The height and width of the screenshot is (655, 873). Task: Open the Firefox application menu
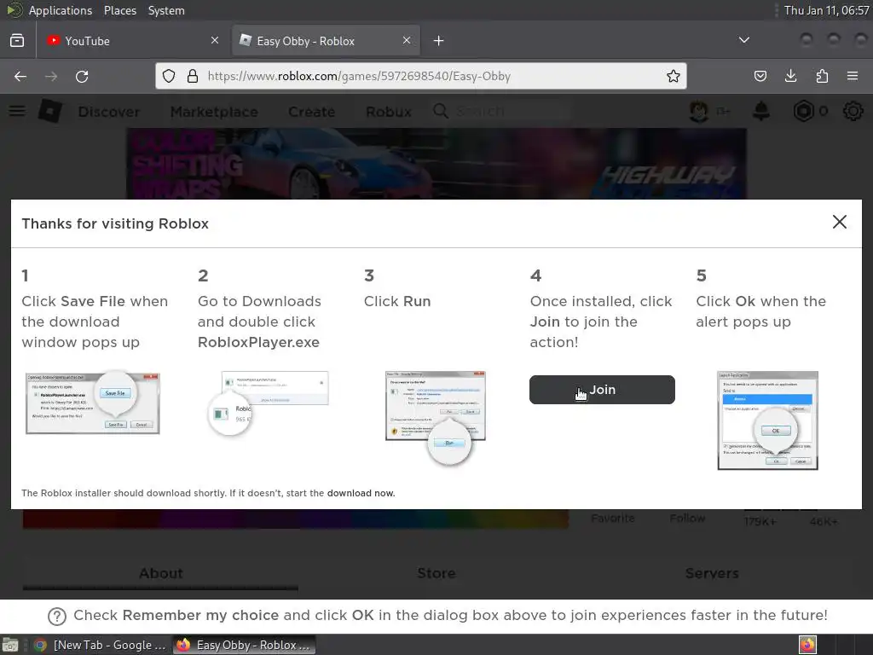tap(853, 76)
